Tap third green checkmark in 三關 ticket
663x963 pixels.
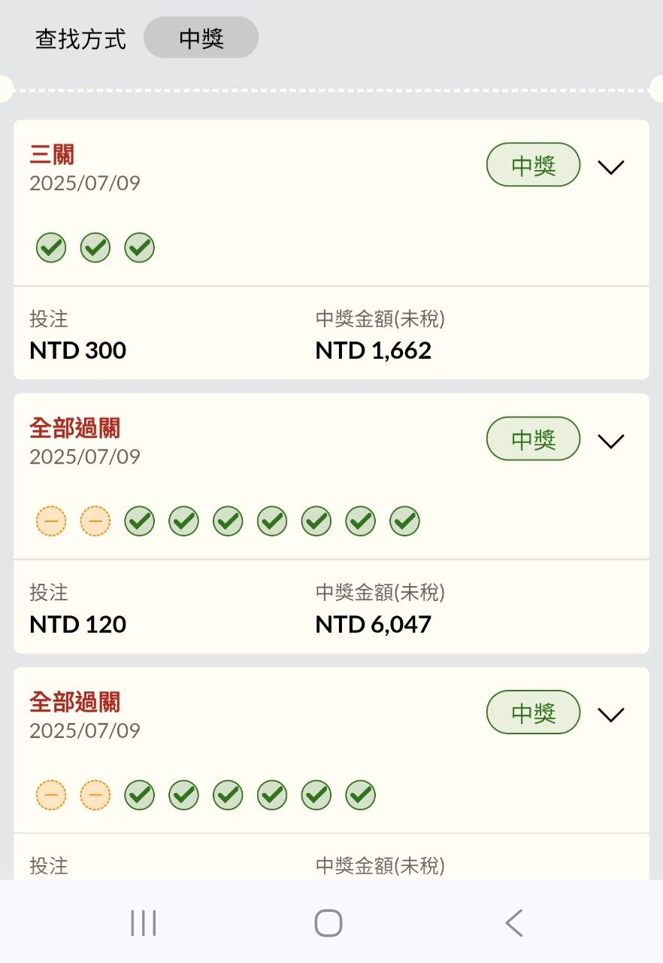coord(140,248)
